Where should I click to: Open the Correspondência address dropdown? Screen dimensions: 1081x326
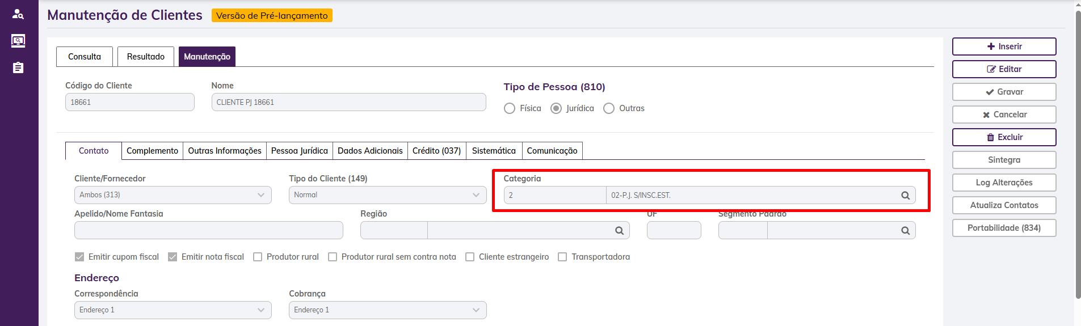(173, 310)
